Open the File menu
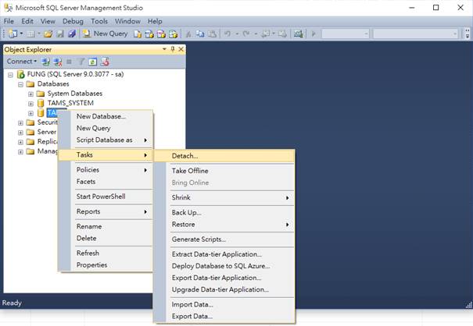This screenshot has height=326, width=473. pyautogui.click(x=9, y=21)
